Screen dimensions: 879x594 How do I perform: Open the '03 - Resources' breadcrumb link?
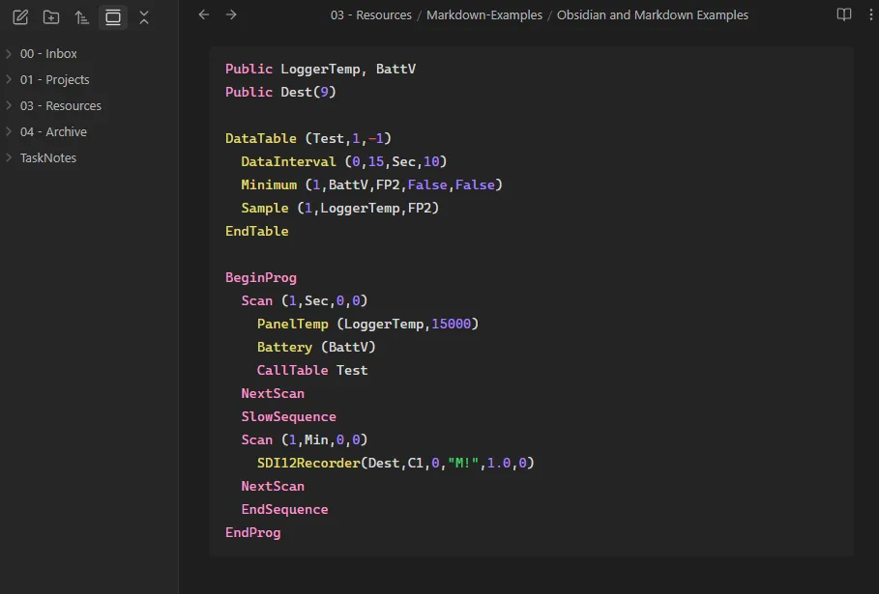click(x=371, y=15)
